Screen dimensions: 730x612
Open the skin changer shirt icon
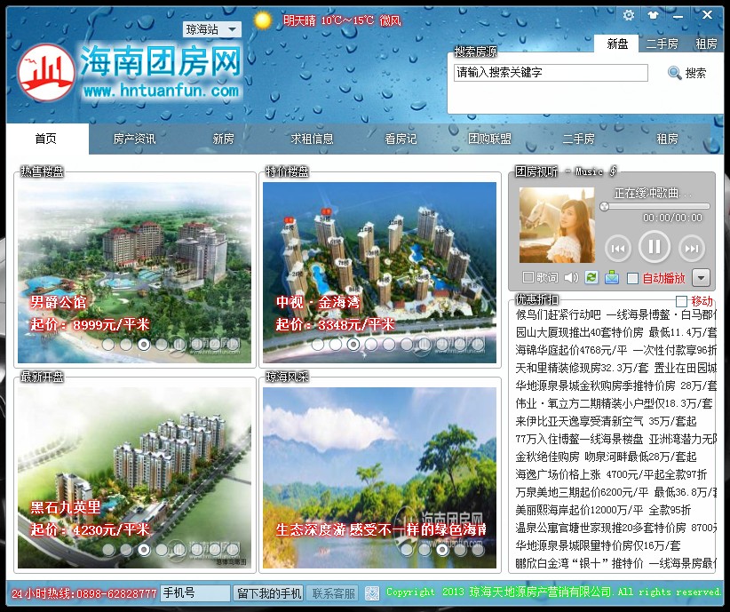(x=655, y=15)
